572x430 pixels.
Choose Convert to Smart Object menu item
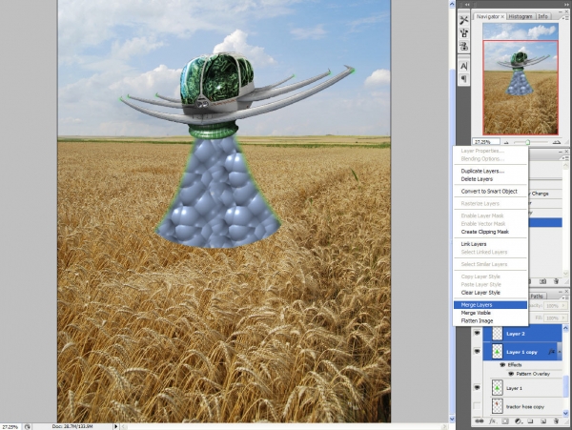point(490,192)
